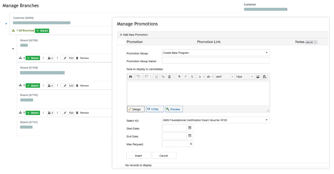Edit Branch [47755]
The width and height of the screenshot is (334, 174).
pyautogui.click(x=68, y=113)
